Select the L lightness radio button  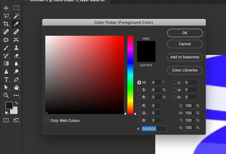click(x=175, y=82)
